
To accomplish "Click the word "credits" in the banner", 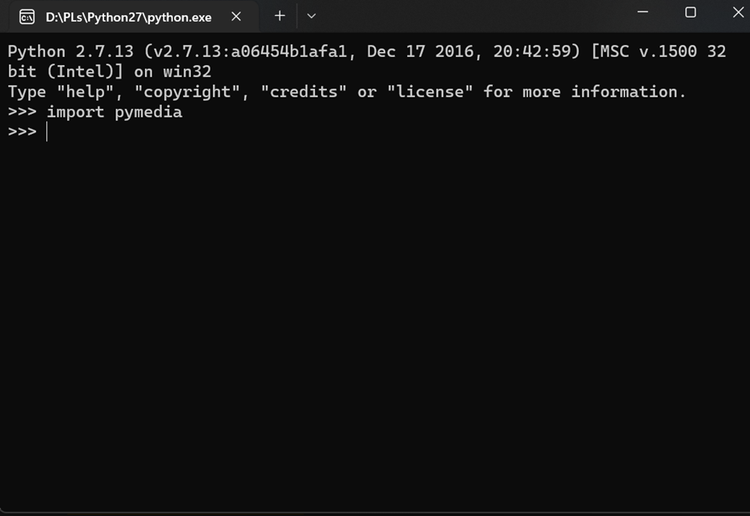I will click(303, 92).
